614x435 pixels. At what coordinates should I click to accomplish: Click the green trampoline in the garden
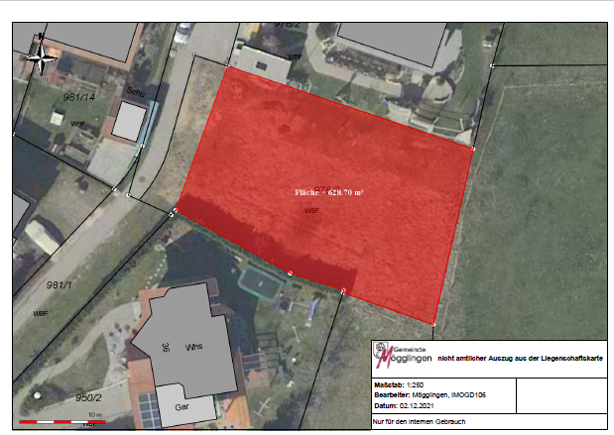(x=261, y=284)
